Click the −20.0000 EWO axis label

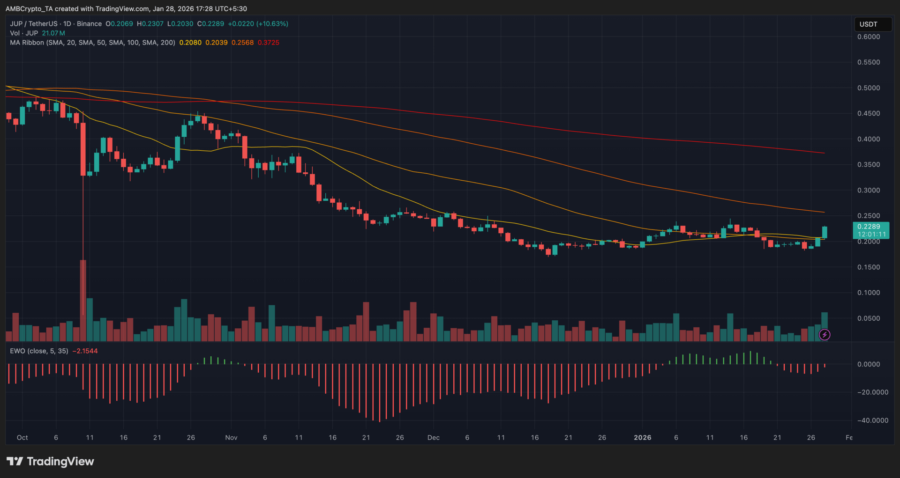click(873, 392)
